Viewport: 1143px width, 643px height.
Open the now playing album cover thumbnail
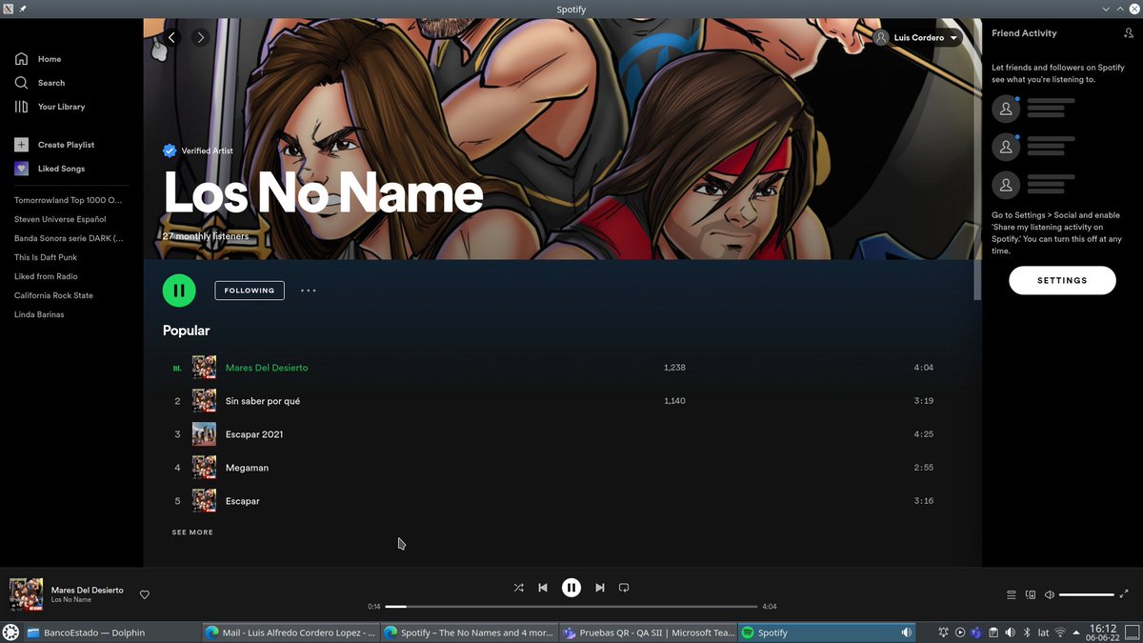coord(26,594)
